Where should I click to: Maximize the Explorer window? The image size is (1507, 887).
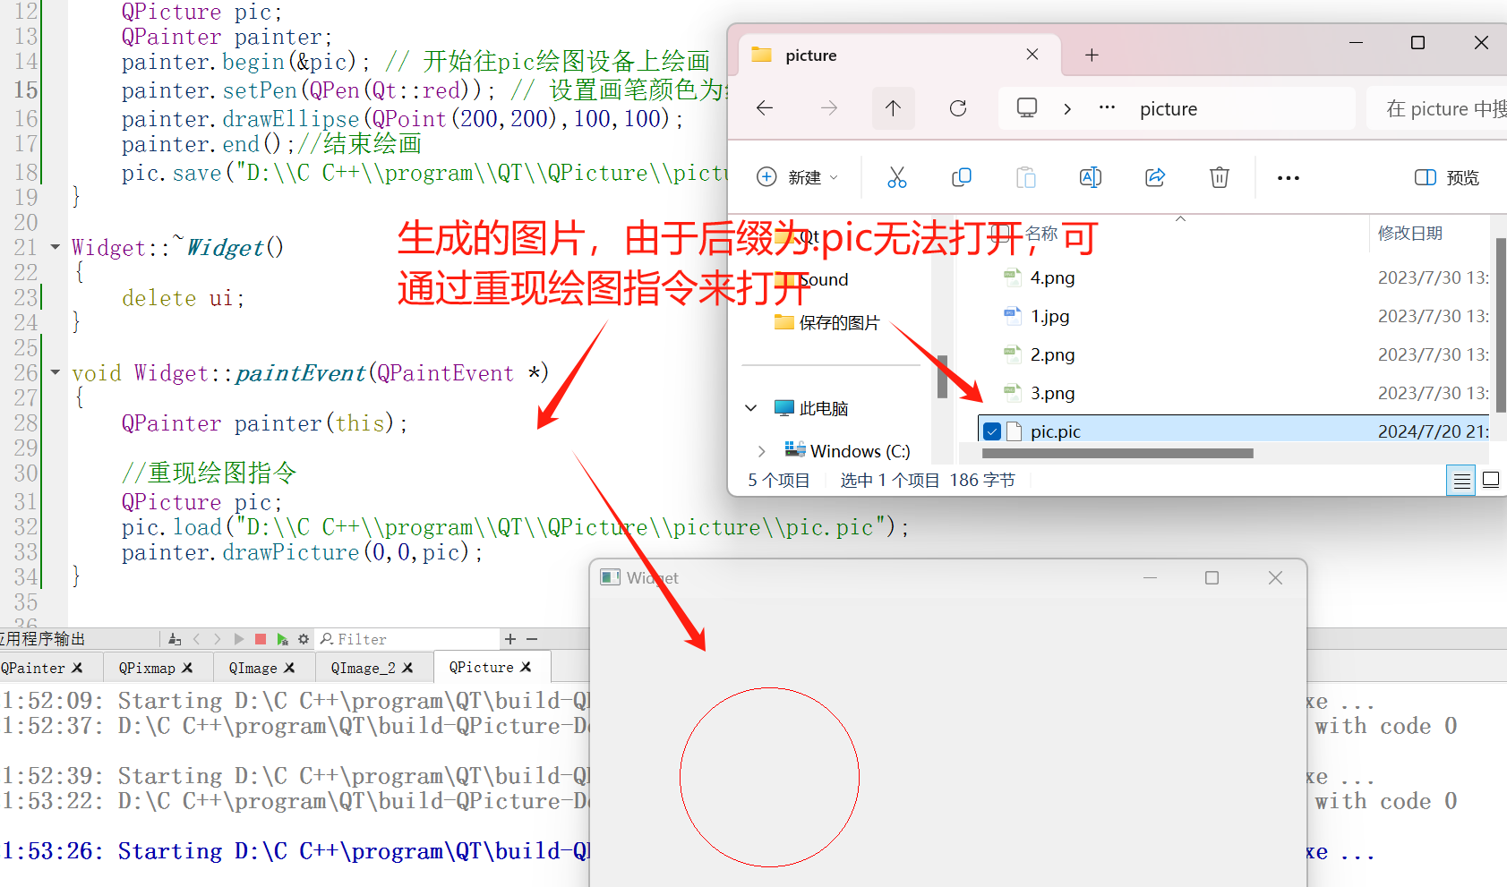pyautogui.click(x=1417, y=42)
